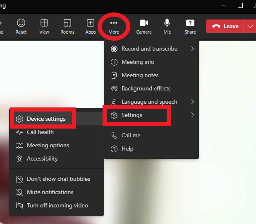Open Language and speech submenu
The width and height of the screenshot is (256, 224).
pyautogui.click(x=151, y=102)
